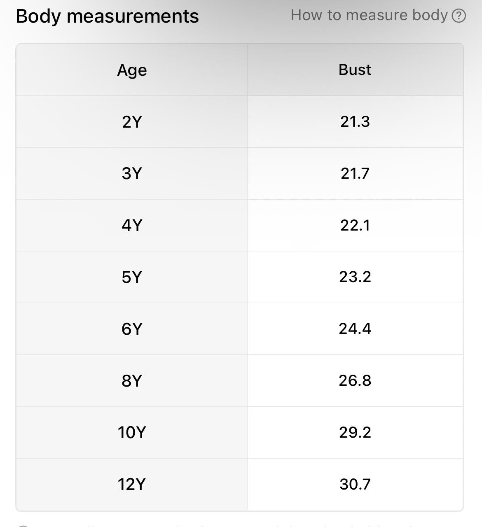The height and width of the screenshot is (527, 482).
Task: Select the 3Y age cell
Action: pyautogui.click(x=132, y=173)
